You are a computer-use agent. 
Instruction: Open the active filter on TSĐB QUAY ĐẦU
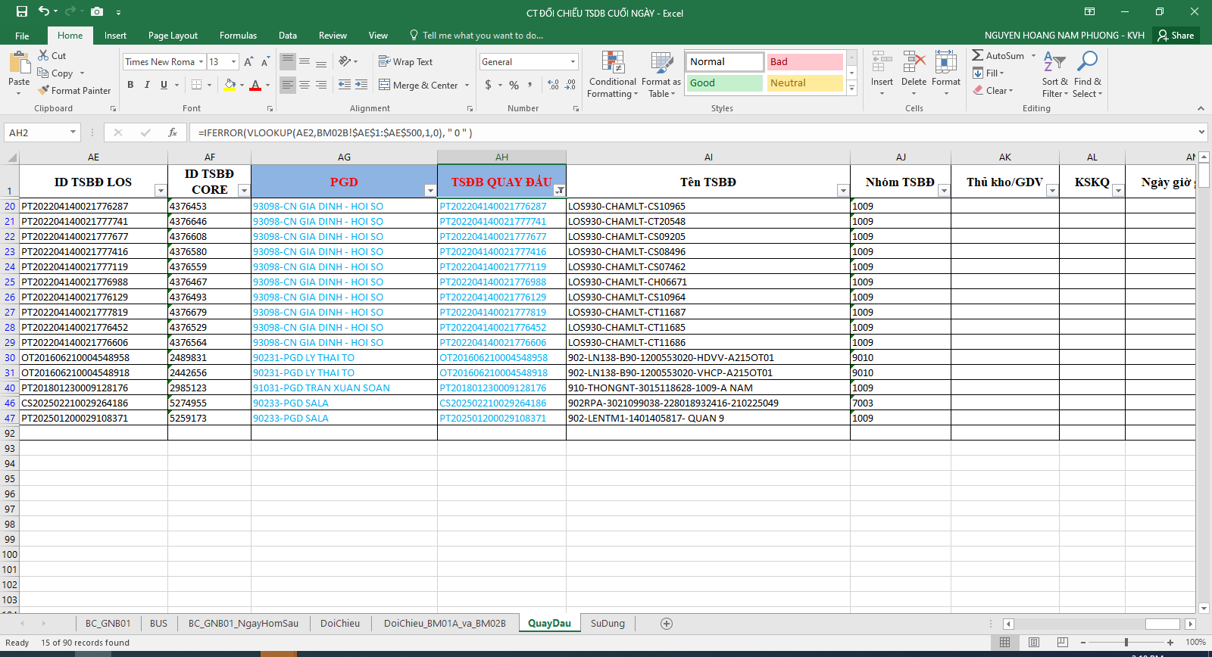pyautogui.click(x=559, y=190)
